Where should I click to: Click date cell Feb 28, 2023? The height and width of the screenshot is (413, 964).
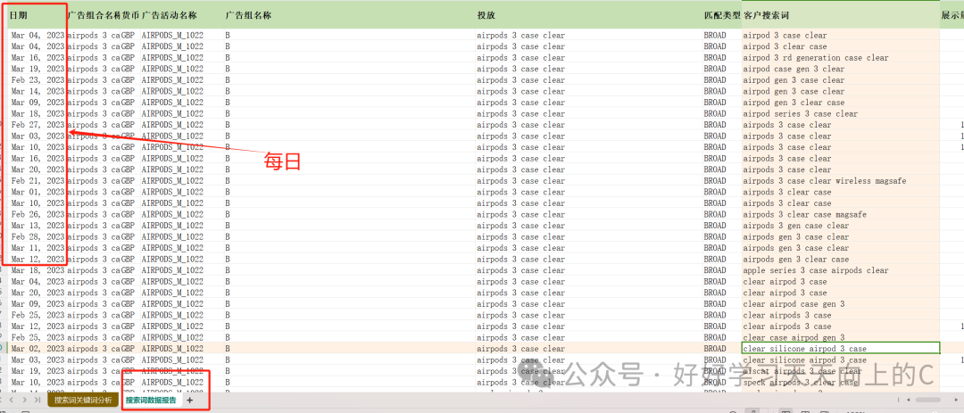pos(37,236)
